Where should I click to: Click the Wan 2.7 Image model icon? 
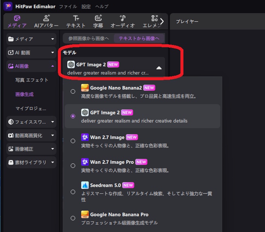[85, 137]
